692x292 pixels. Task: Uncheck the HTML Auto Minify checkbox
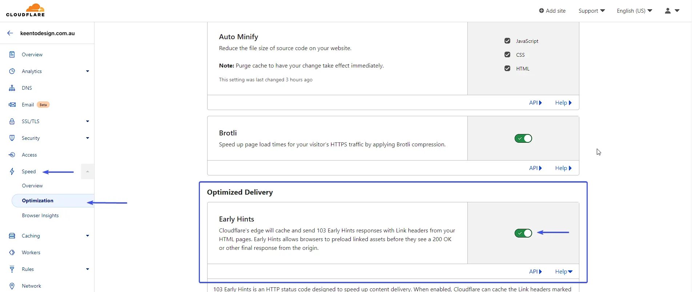coord(507,68)
